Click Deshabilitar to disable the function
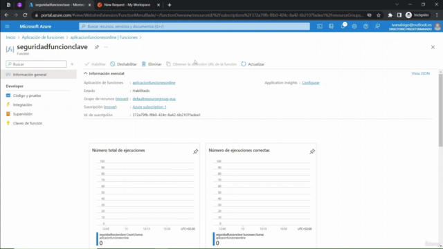Screen dimensions: 443x249 tap(123, 64)
